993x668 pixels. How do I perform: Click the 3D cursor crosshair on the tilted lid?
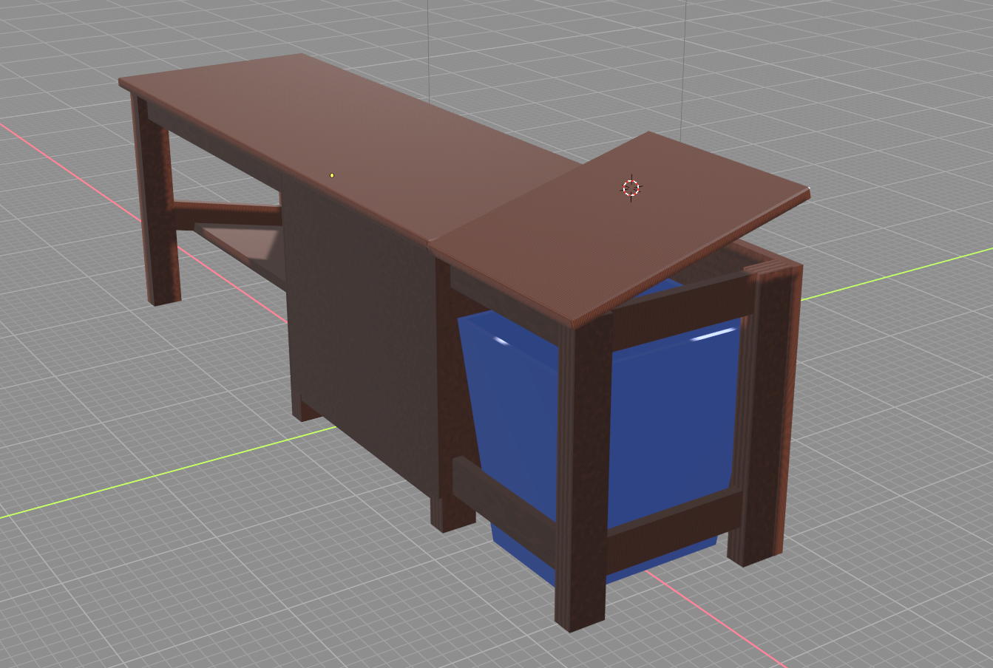coord(631,188)
